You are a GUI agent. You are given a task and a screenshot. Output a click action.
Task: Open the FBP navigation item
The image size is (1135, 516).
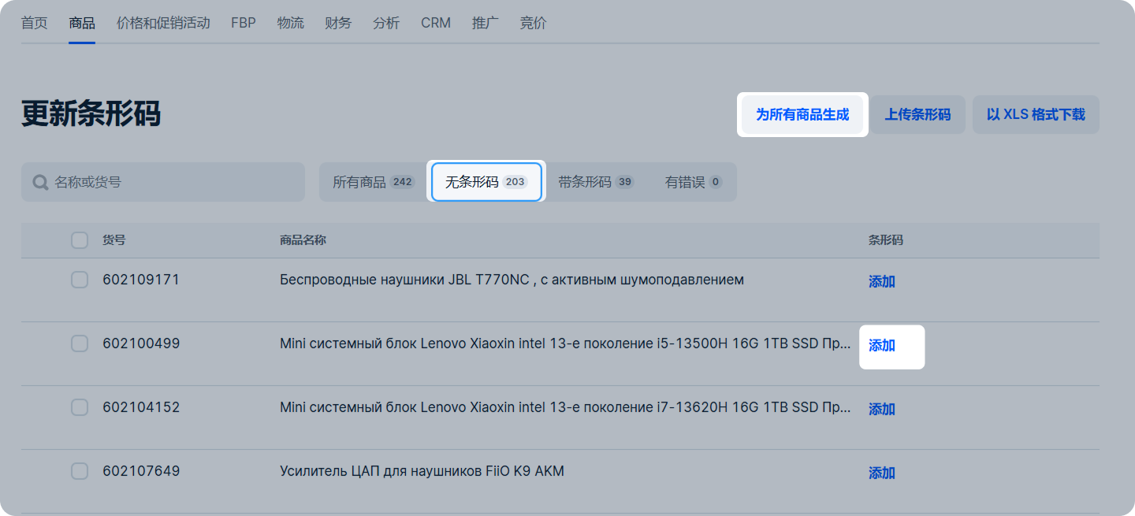(x=244, y=23)
